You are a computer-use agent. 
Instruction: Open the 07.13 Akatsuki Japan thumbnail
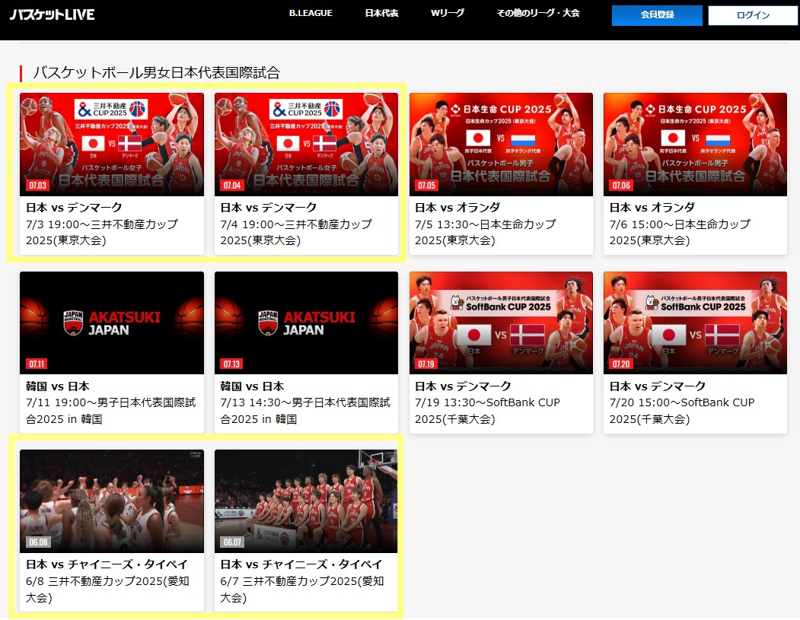(306, 323)
